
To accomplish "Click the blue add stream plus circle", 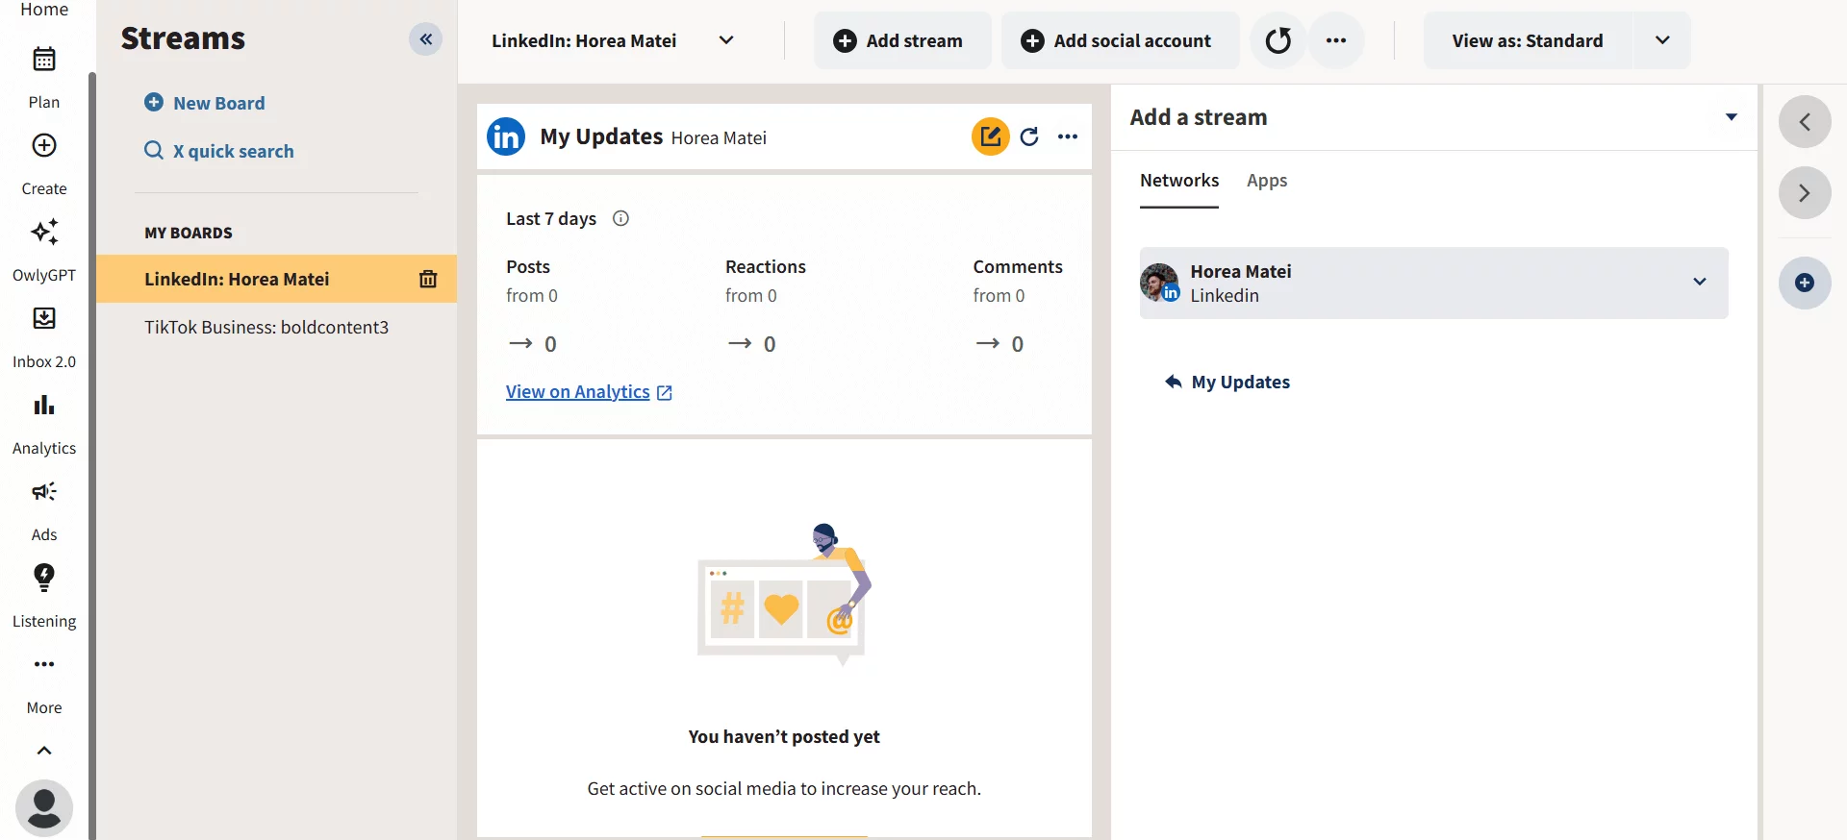I will click(1805, 283).
